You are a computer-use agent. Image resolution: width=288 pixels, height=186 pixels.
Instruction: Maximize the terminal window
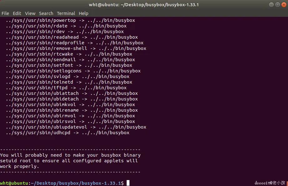click(x=278, y=5)
